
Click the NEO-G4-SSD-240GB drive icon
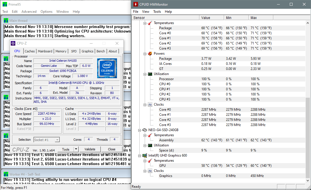click(144, 130)
